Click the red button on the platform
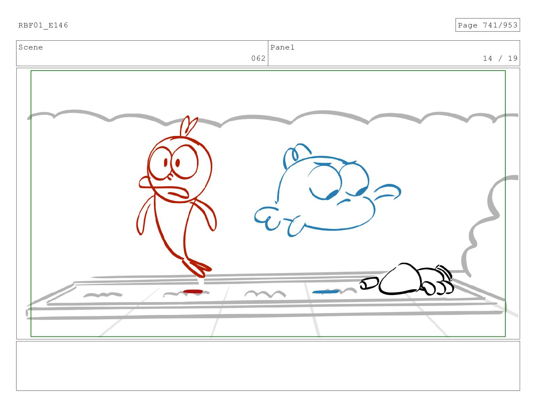The width and height of the screenshot is (537, 415). (193, 292)
